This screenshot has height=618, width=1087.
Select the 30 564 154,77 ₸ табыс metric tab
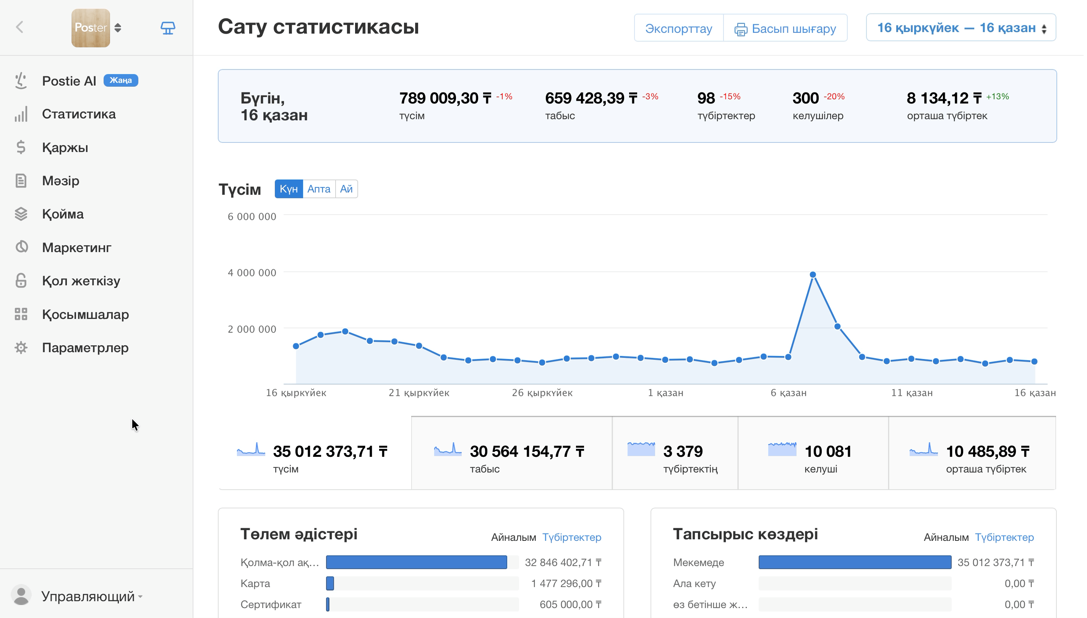pos(512,453)
